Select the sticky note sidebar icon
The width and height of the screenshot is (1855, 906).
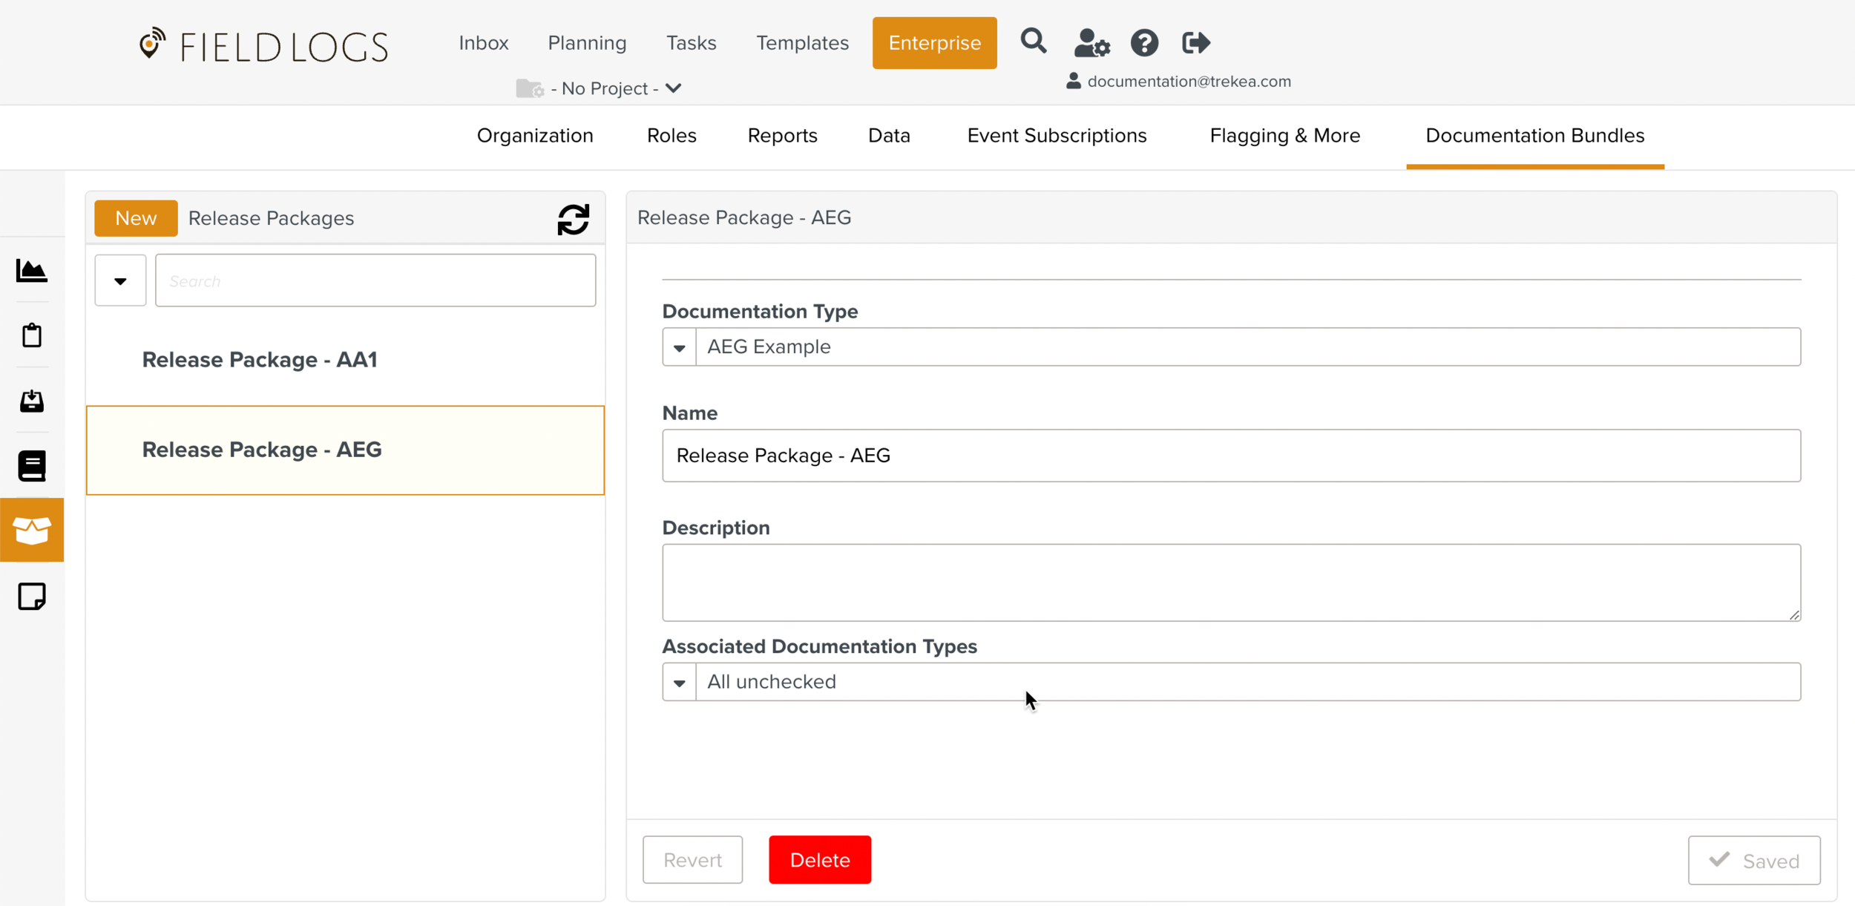[x=32, y=597]
